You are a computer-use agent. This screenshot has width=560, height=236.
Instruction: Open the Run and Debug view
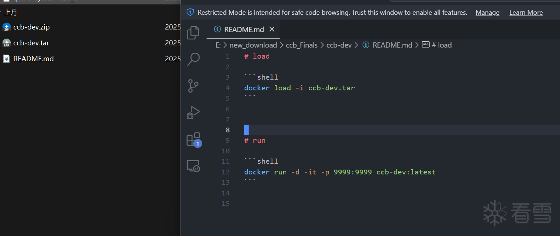point(193,112)
